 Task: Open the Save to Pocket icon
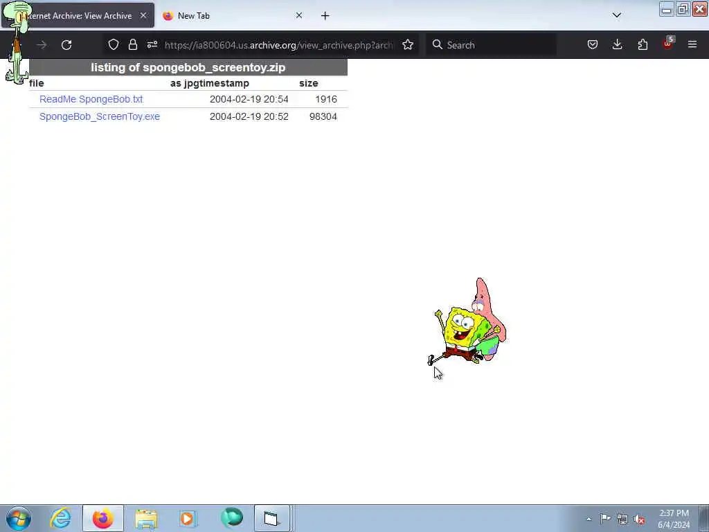point(593,44)
